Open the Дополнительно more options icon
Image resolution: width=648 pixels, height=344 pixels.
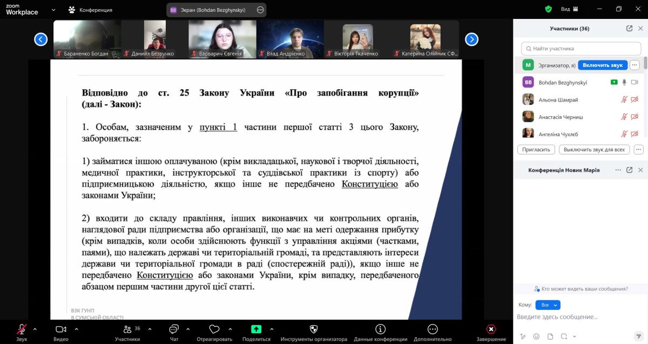(432, 329)
